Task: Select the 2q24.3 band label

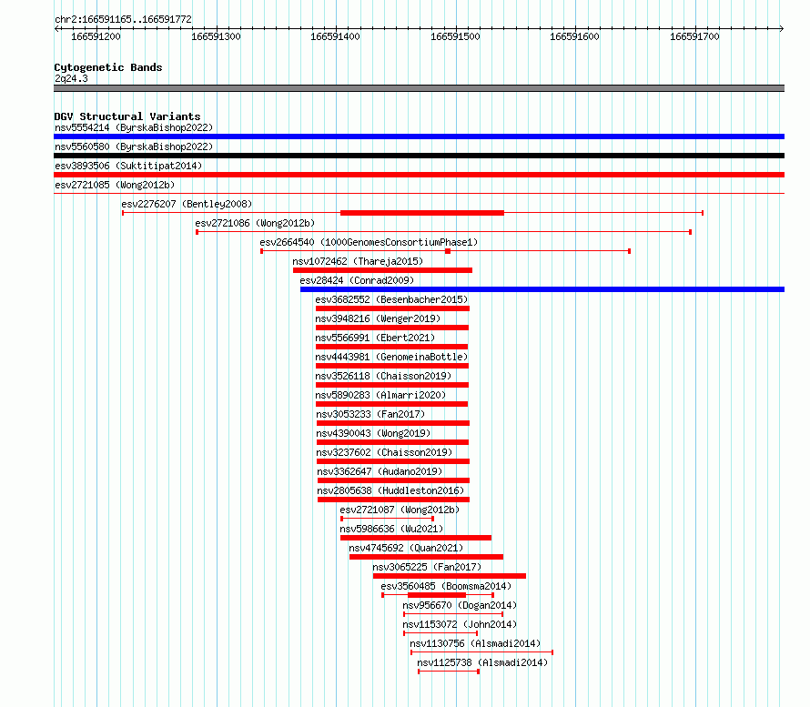Action: (71, 78)
